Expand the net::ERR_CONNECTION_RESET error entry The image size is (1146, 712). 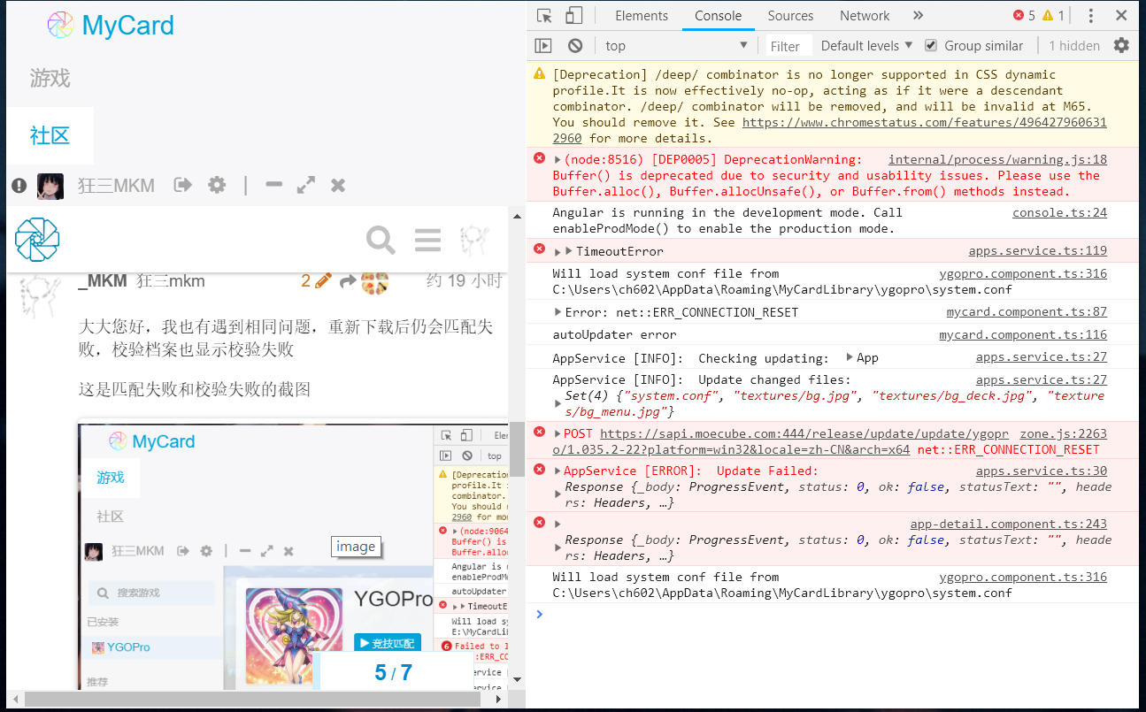(x=558, y=312)
